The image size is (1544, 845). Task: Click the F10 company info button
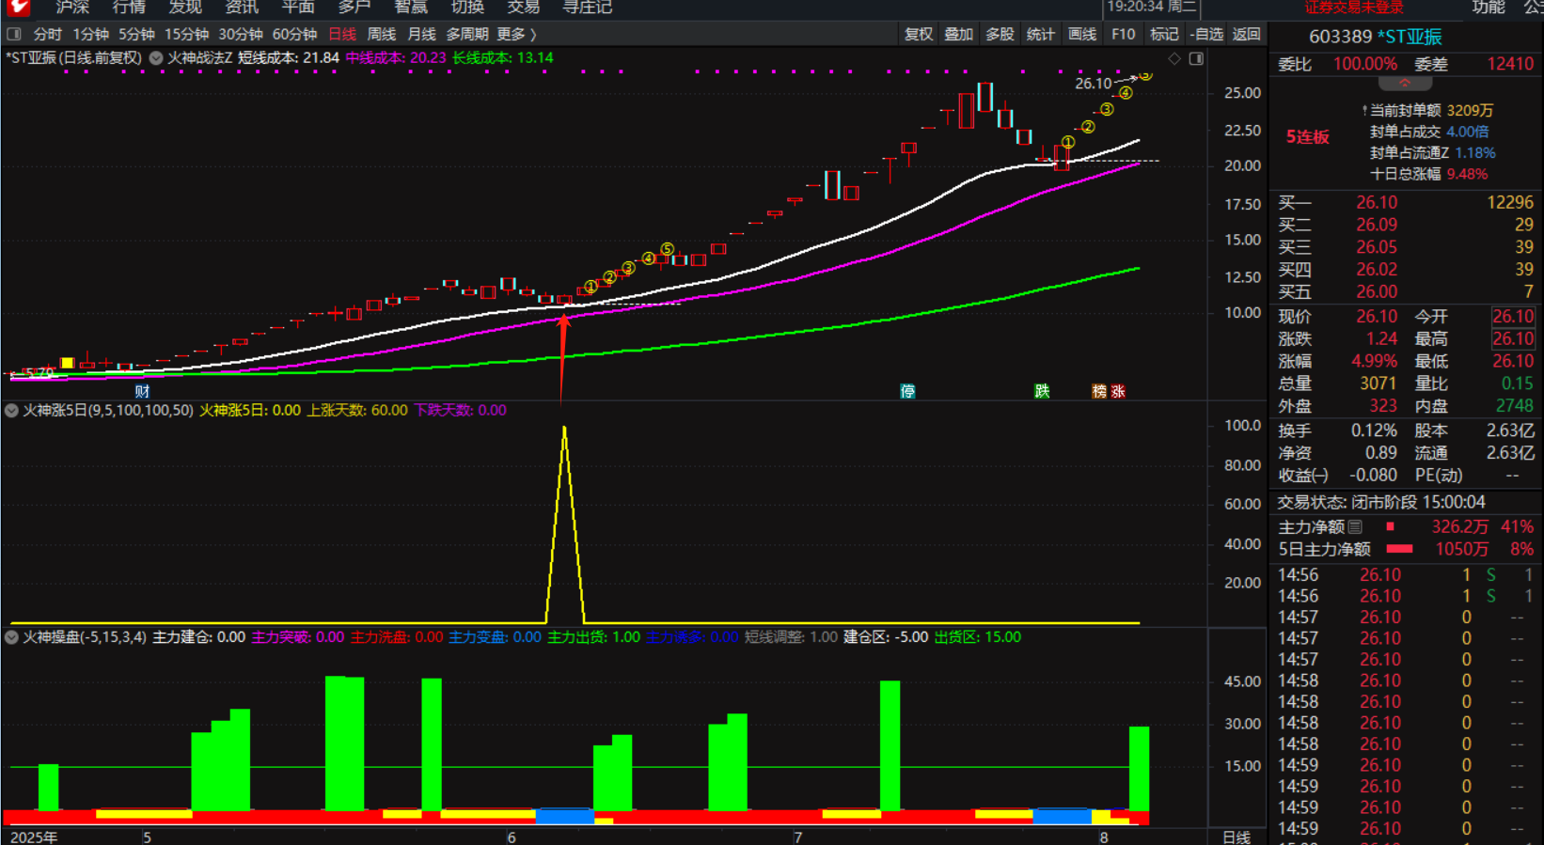click(x=1123, y=35)
